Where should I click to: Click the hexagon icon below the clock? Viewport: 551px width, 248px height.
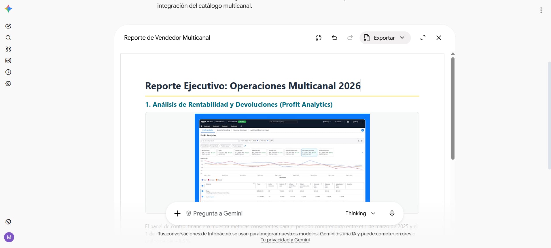(8, 84)
